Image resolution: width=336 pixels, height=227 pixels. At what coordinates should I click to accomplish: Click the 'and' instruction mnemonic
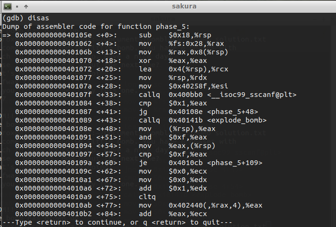[x=145, y=137]
